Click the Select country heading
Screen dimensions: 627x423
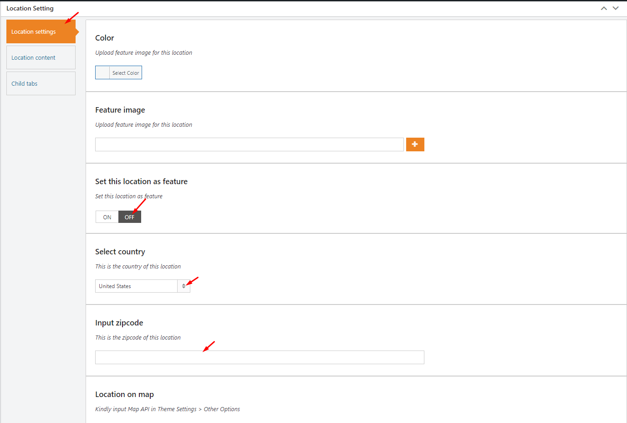pyautogui.click(x=120, y=252)
